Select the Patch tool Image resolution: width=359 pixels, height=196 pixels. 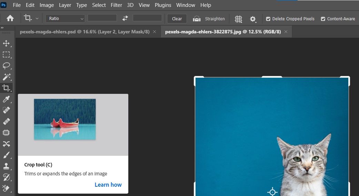(6, 133)
